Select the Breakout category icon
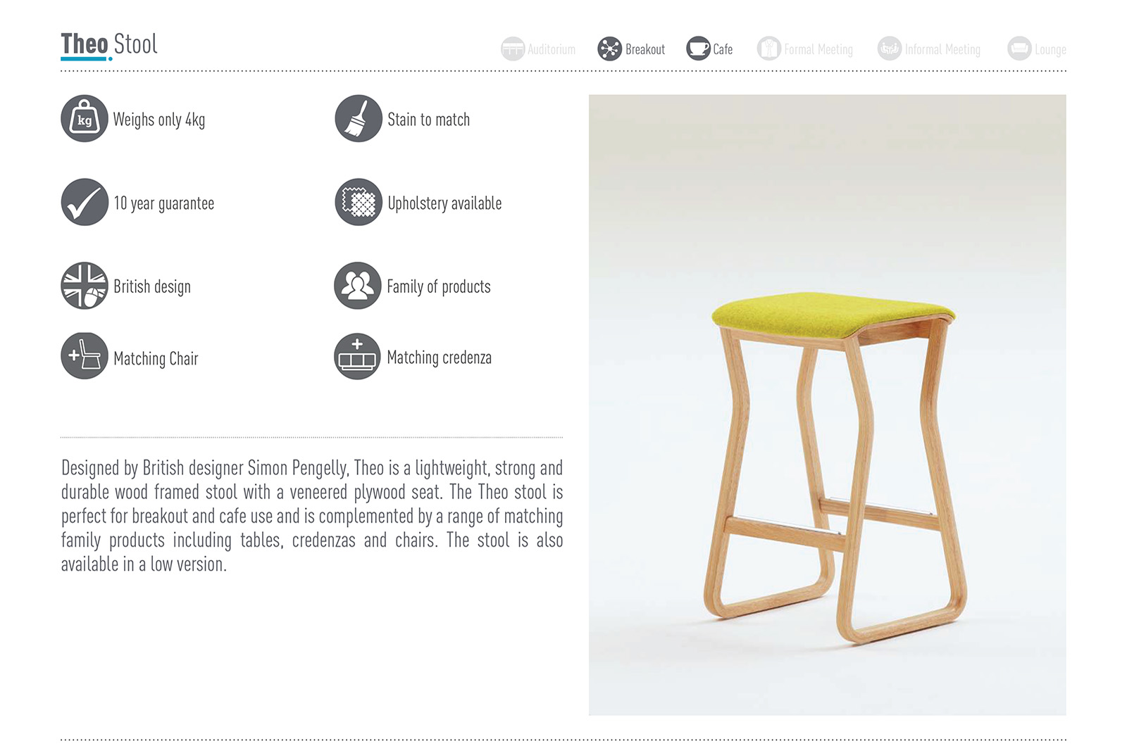Viewport: 1127px width, 746px height. (x=610, y=49)
